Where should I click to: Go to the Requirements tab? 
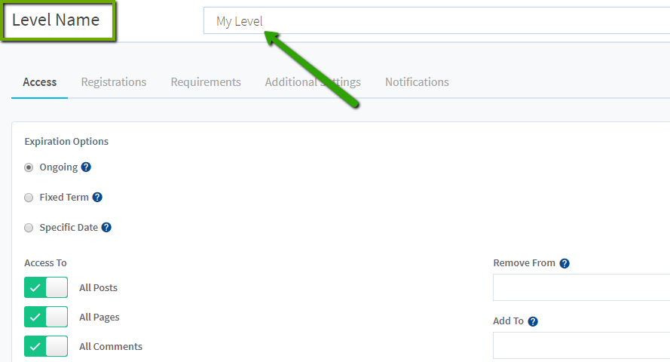tap(206, 82)
